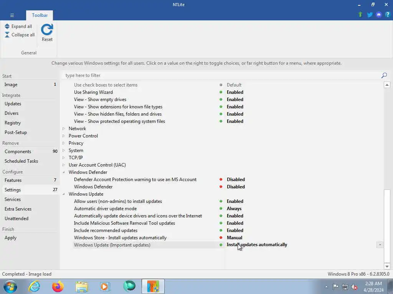This screenshot has height=294, width=393.
Task: Expand the Network settings group
Action: coord(64,129)
